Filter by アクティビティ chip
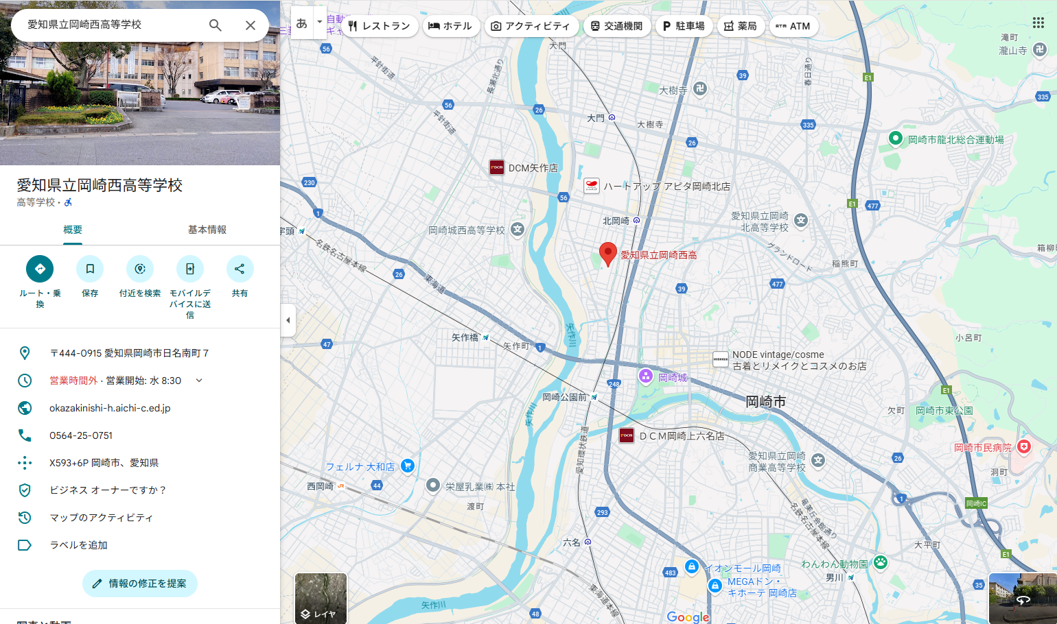 pyautogui.click(x=531, y=26)
